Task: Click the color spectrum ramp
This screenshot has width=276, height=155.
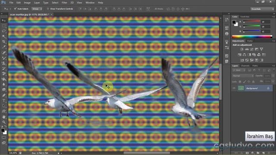Action: (252, 37)
